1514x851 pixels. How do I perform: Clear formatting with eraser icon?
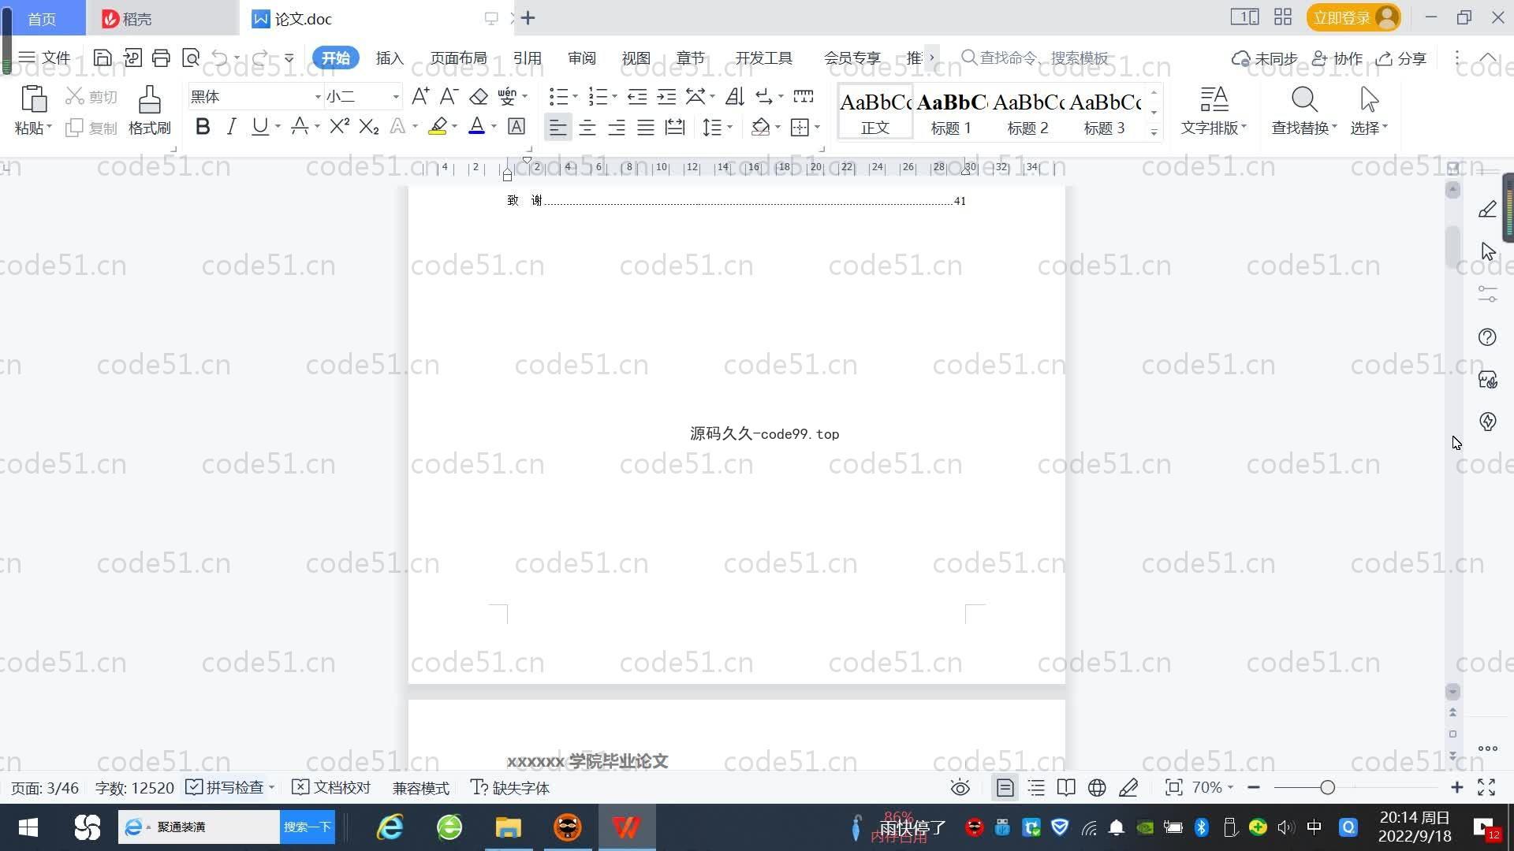coord(479,96)
